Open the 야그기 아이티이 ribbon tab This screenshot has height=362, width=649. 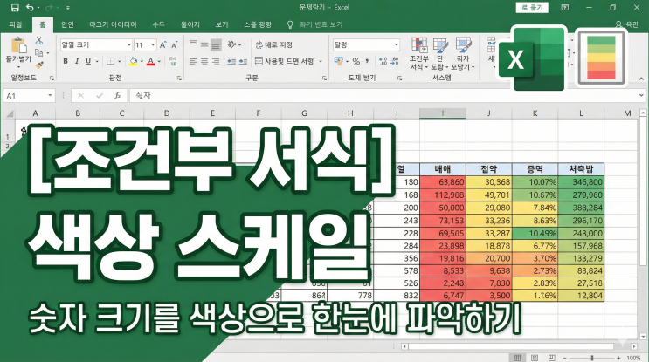(x=113, y=24)
